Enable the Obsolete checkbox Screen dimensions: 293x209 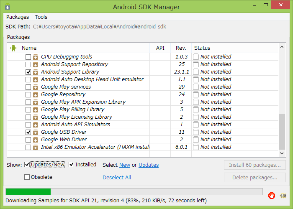point(27,177)
